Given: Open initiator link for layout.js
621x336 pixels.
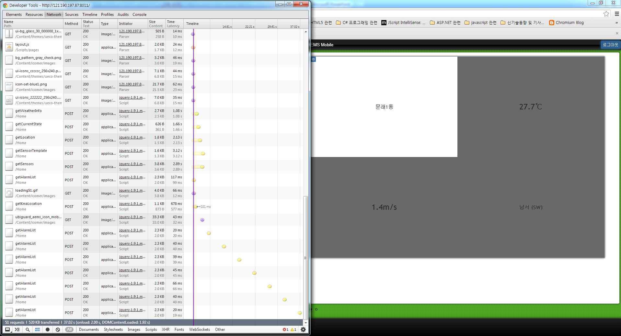Looking at the screenshot, I should 132,44.
